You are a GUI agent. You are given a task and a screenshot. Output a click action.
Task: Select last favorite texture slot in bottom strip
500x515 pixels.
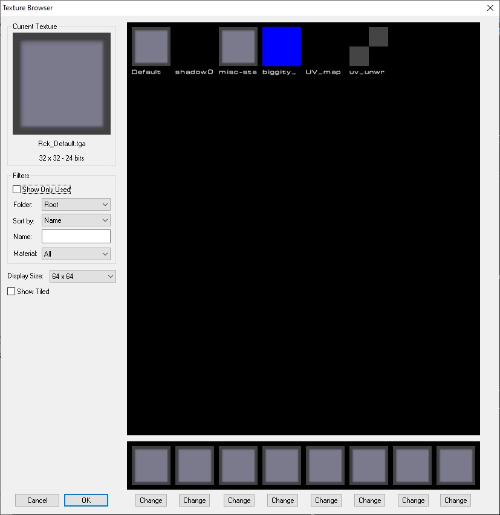455,465
